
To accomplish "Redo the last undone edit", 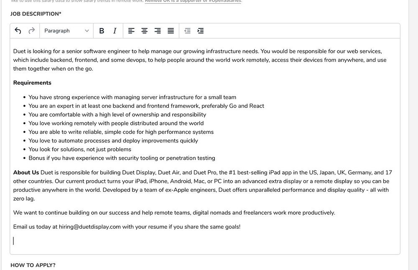I will pyautogui.click(x=32, y=31).
